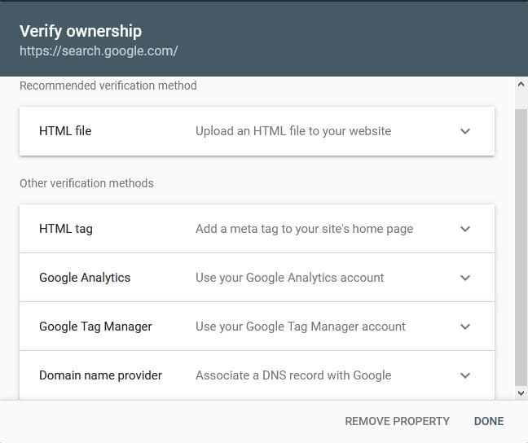
Task: Click the scrollbar down arrow
Action: tap(521, 393)
